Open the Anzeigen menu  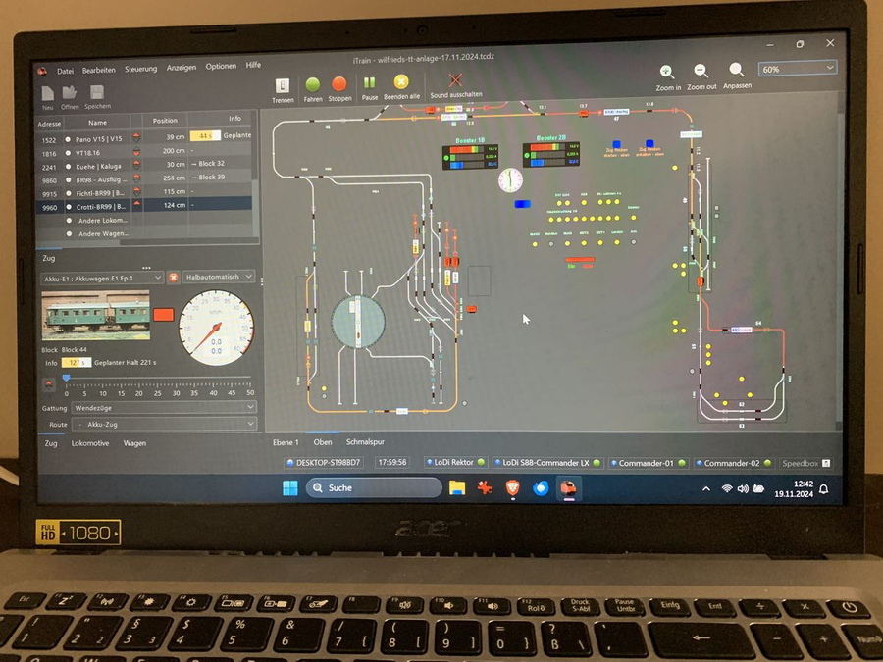click(182, 68)
